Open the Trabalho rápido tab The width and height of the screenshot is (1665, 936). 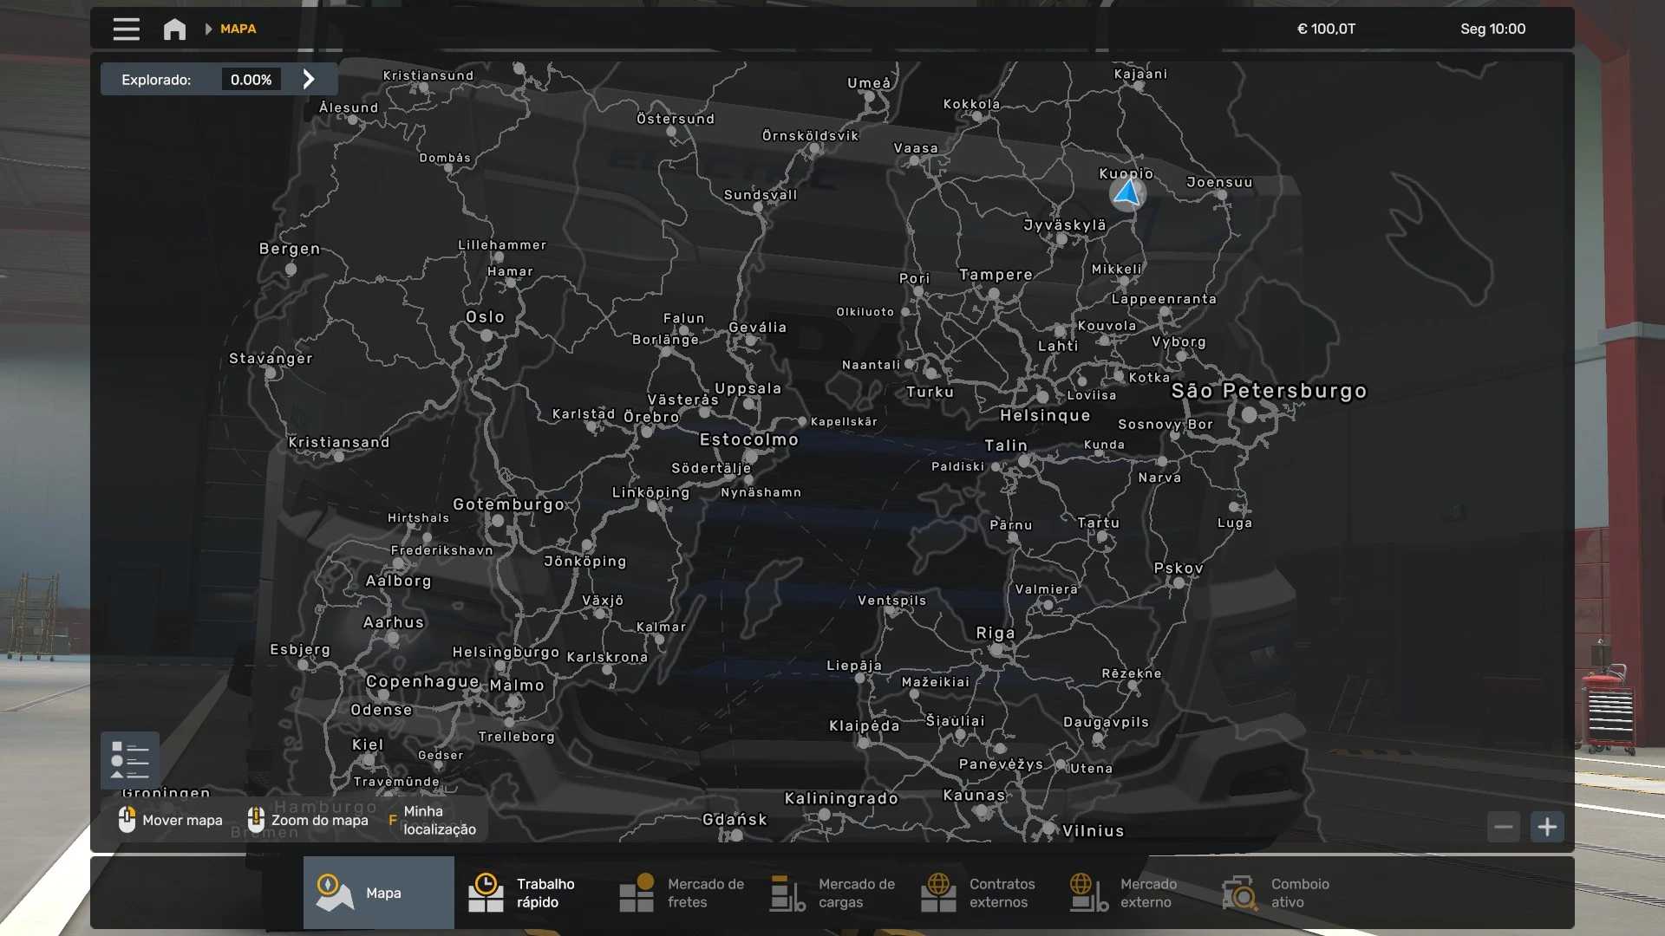[530, 893]
